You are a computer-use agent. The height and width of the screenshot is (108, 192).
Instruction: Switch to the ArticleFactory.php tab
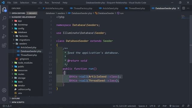coord(54,8)
